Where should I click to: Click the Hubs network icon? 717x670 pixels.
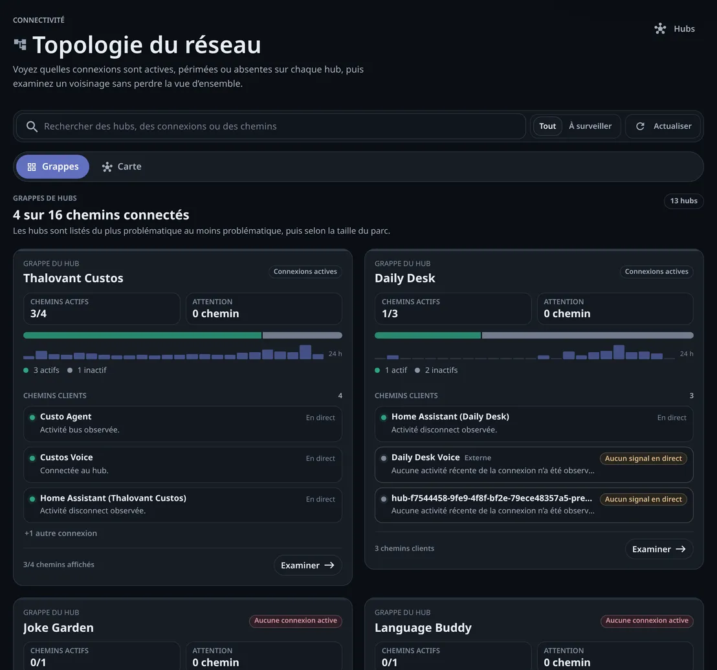tap(660, 29)
